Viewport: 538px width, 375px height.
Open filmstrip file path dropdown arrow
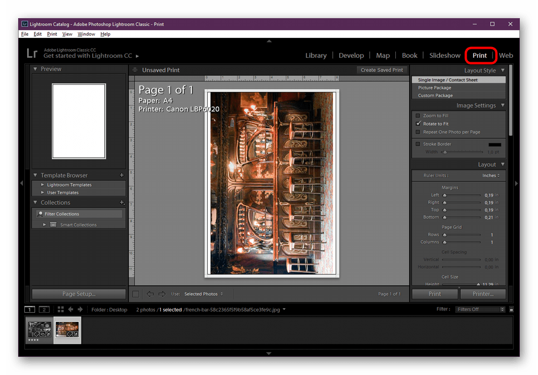click(x=284, y=309)
